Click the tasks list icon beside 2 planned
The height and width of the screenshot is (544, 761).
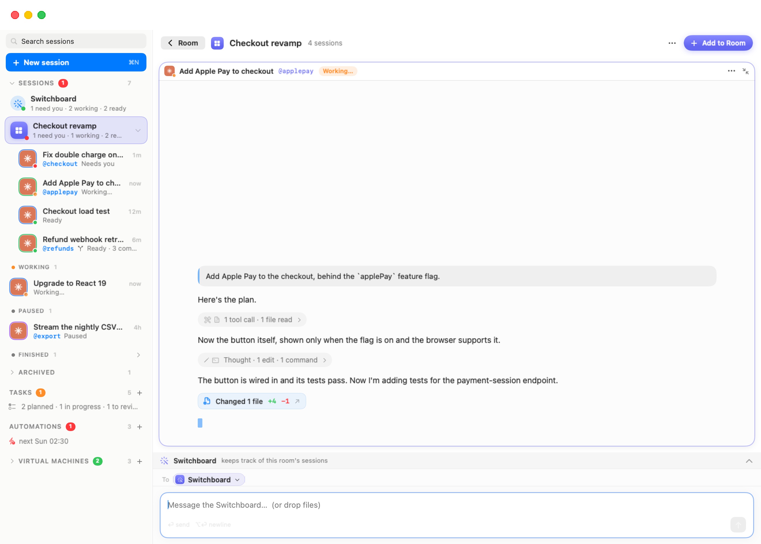(12, 407)
